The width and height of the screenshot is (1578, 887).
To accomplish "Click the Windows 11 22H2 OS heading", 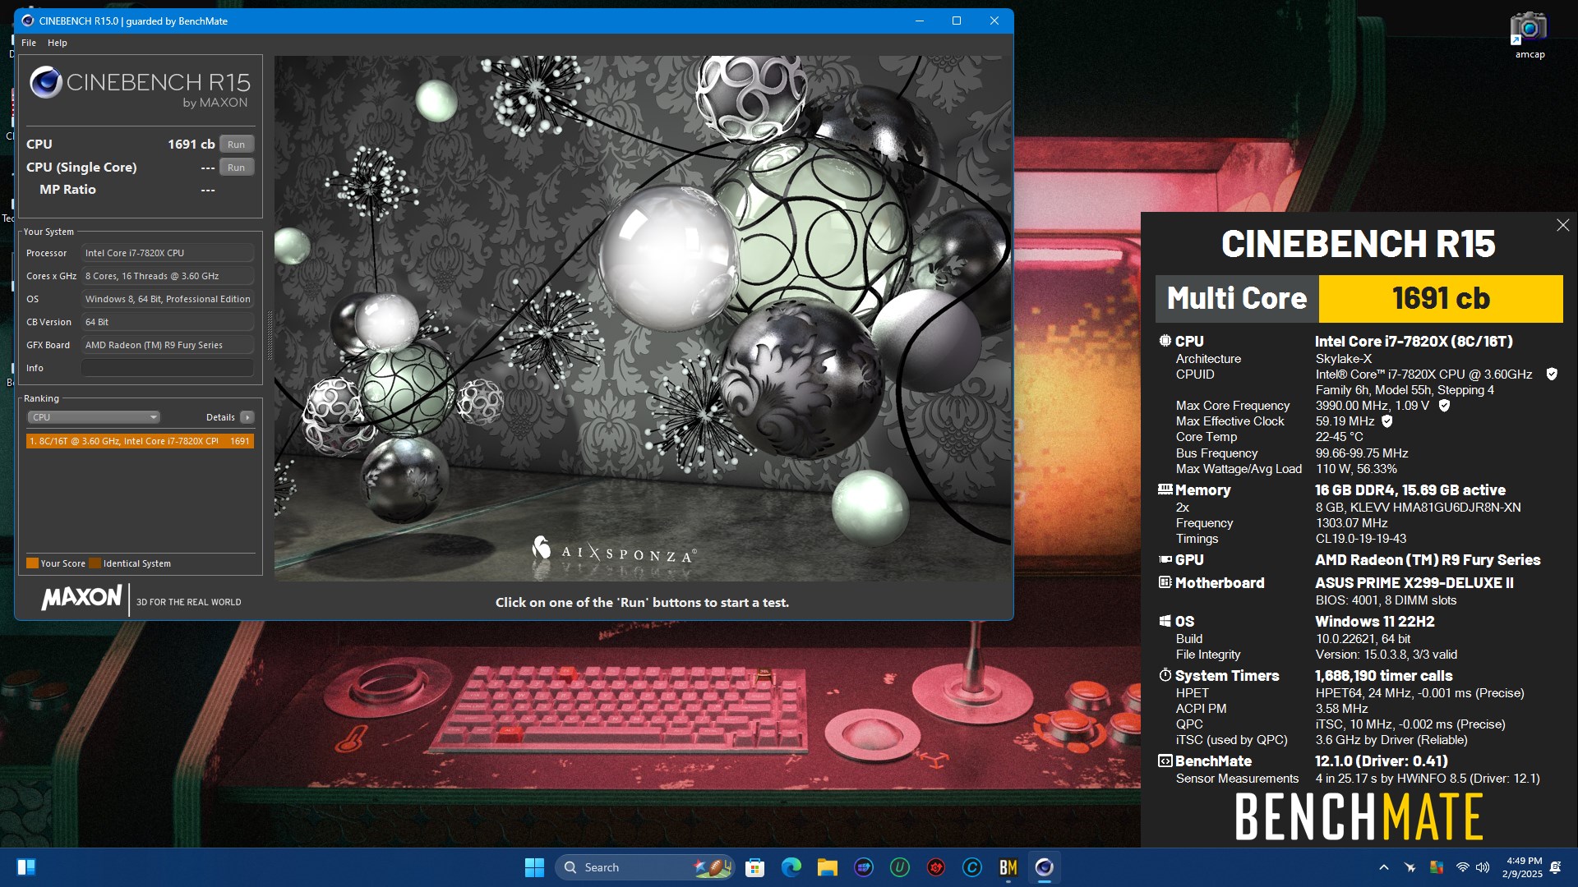I will 1375,622.
